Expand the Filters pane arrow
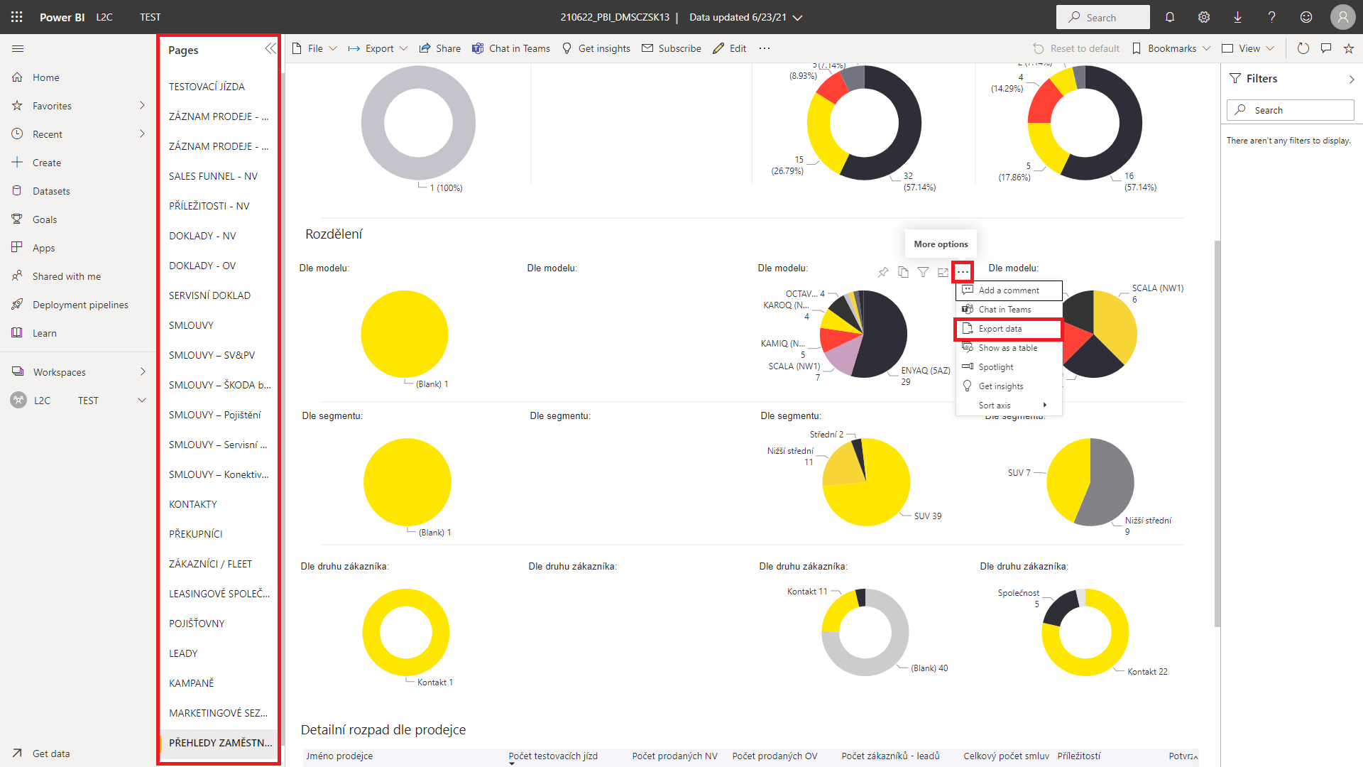 [1351, 80]
